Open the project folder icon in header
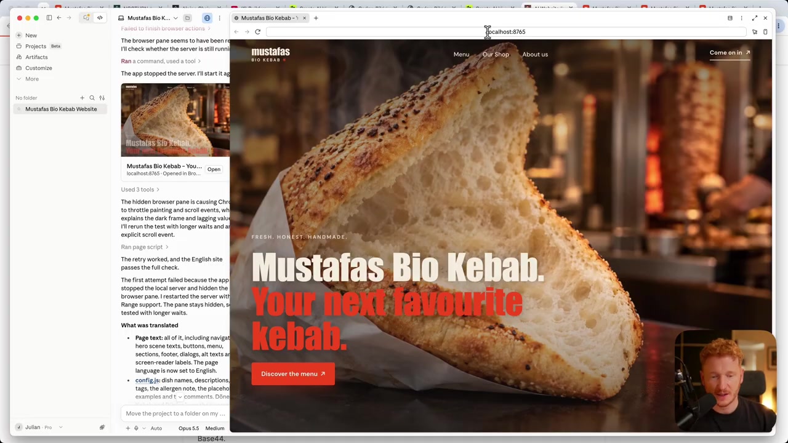788x443 pixels. click(x=188, y=18)
